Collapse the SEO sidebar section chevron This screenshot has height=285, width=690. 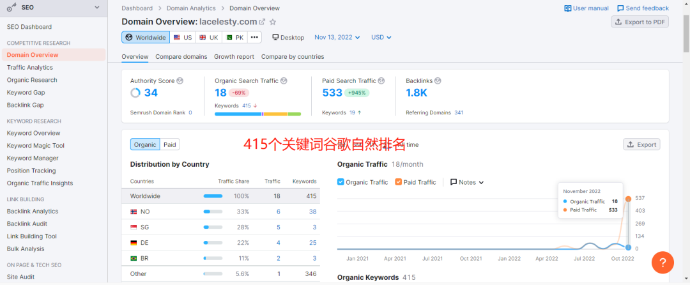click(x=97, y=8)
